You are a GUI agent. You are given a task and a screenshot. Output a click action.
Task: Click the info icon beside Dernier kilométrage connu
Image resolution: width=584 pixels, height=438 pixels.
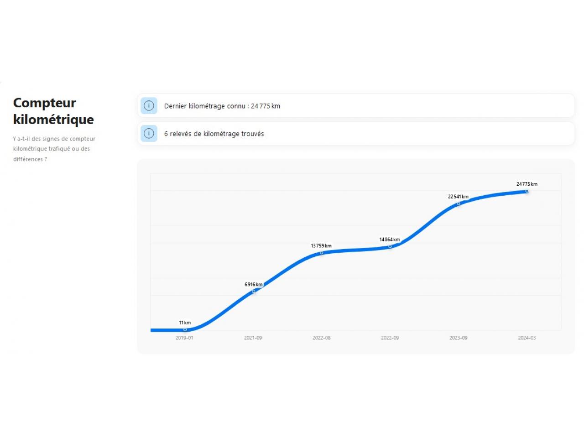point(149,106)
